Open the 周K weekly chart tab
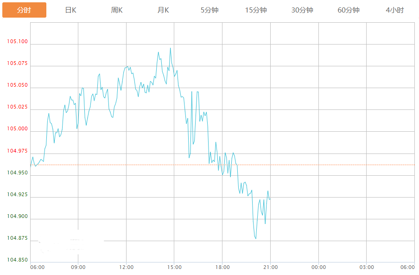This screenshot has width=419, height=275. coord(117,10)
